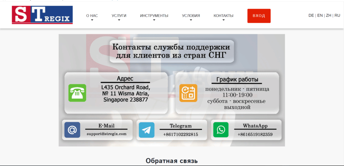344x166 pixels.
Task: Click the STregix logo
Action: coord(42,15)
